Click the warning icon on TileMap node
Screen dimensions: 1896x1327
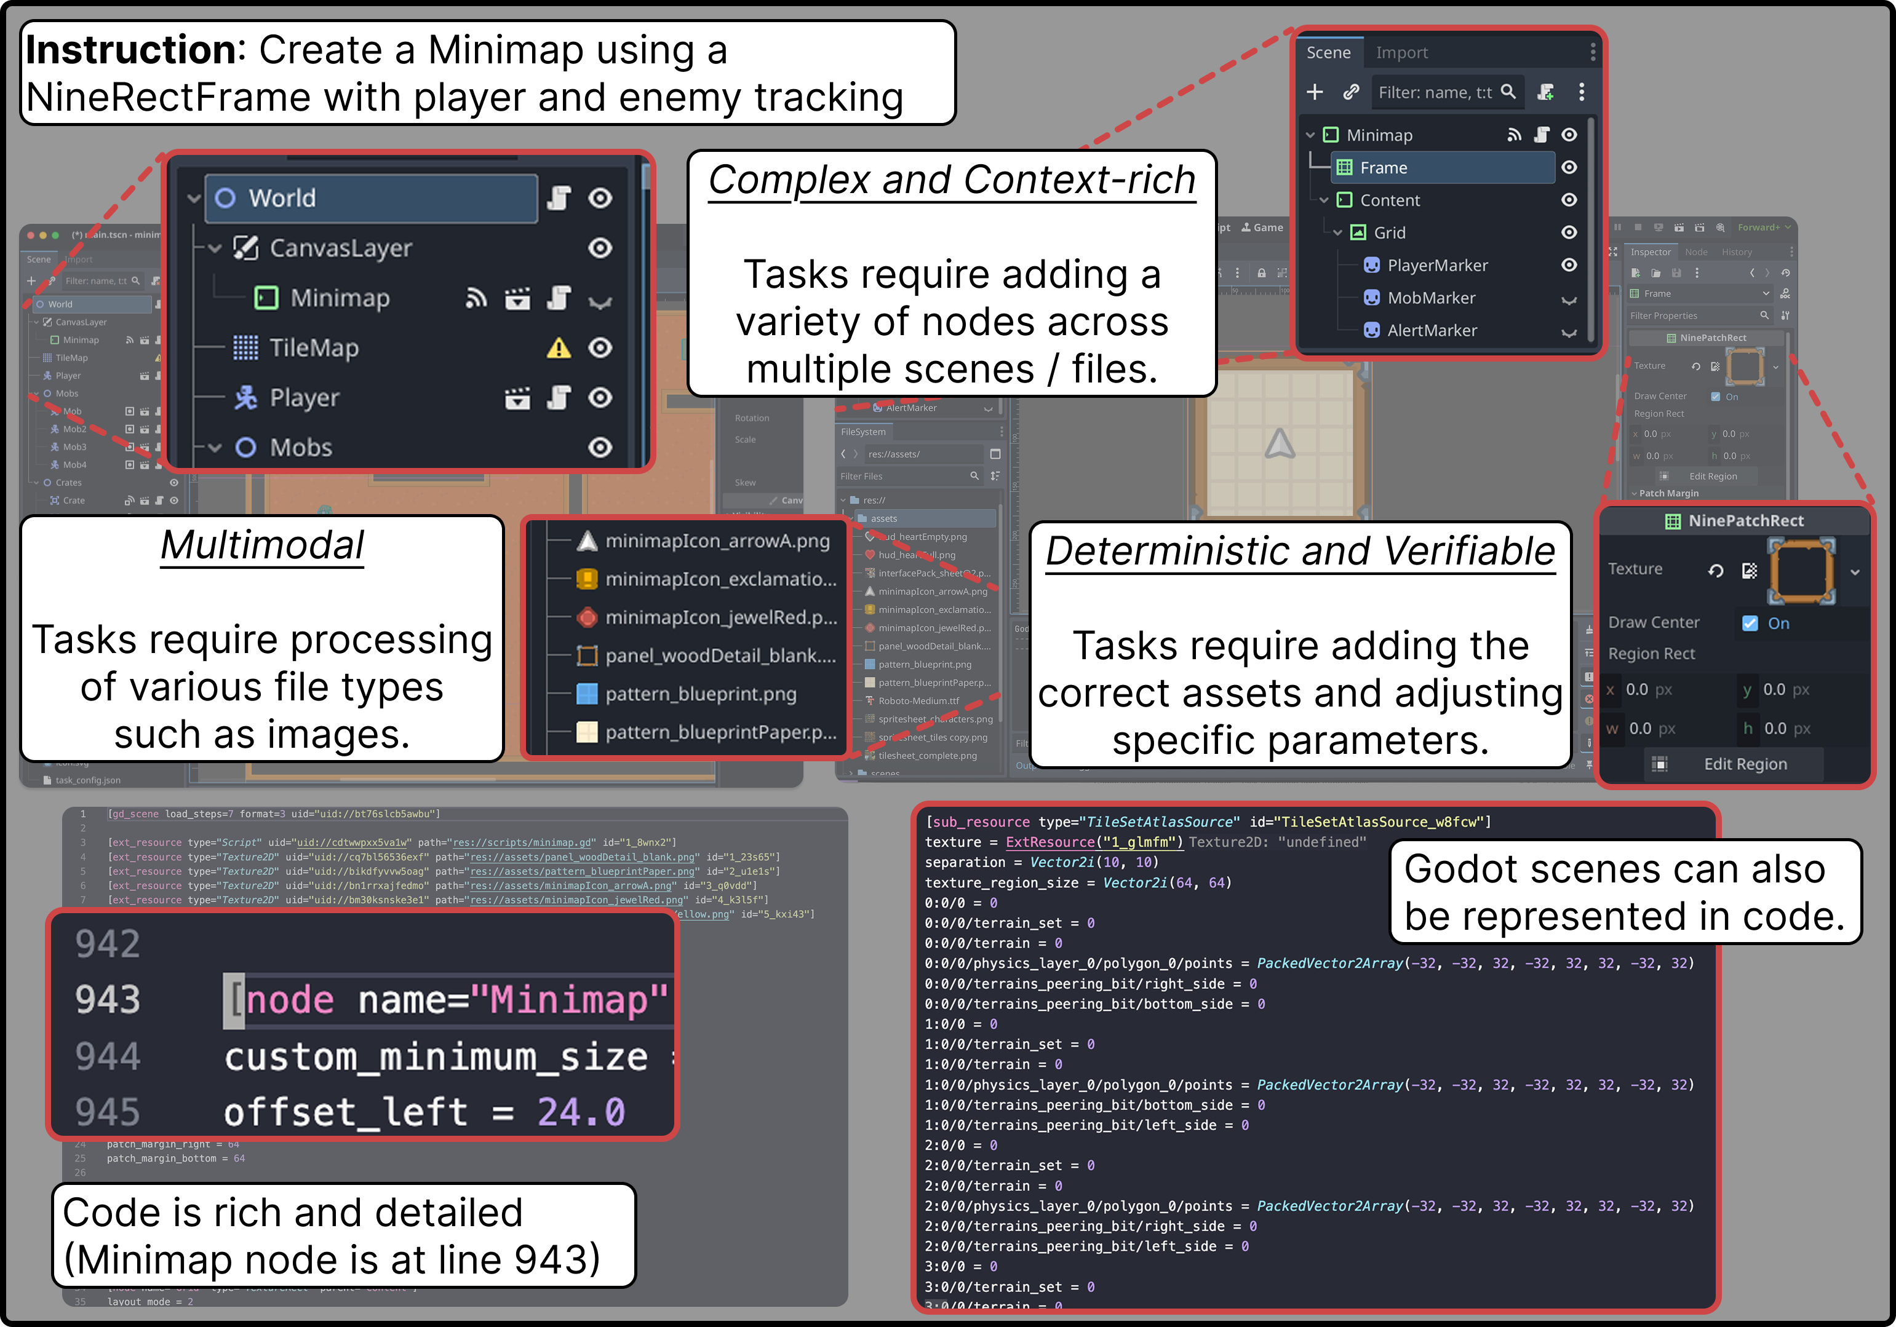[x=559, y=348]
